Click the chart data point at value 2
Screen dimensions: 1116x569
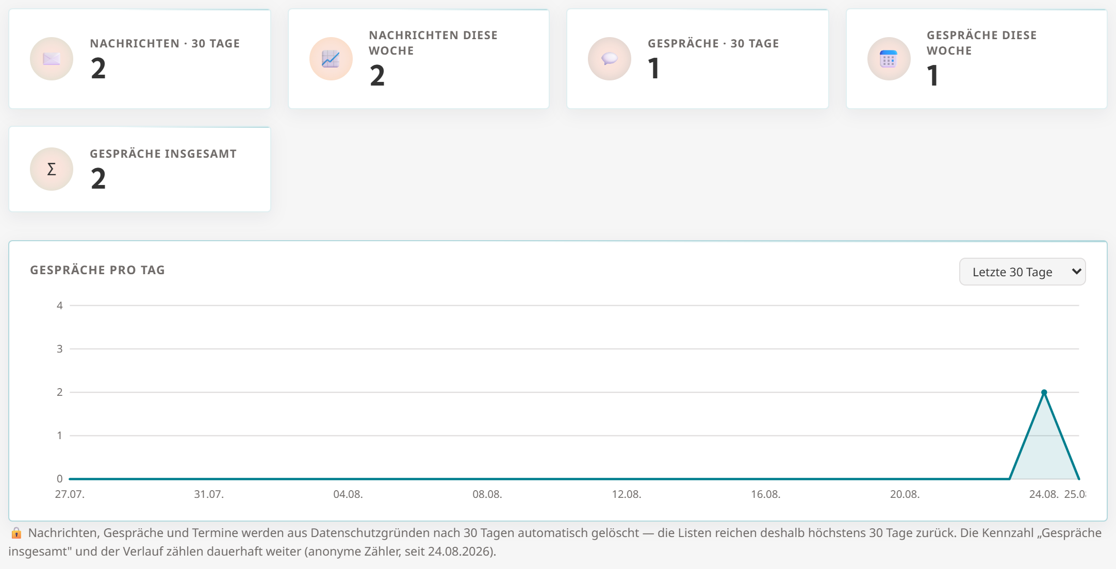pos(1044,392)
